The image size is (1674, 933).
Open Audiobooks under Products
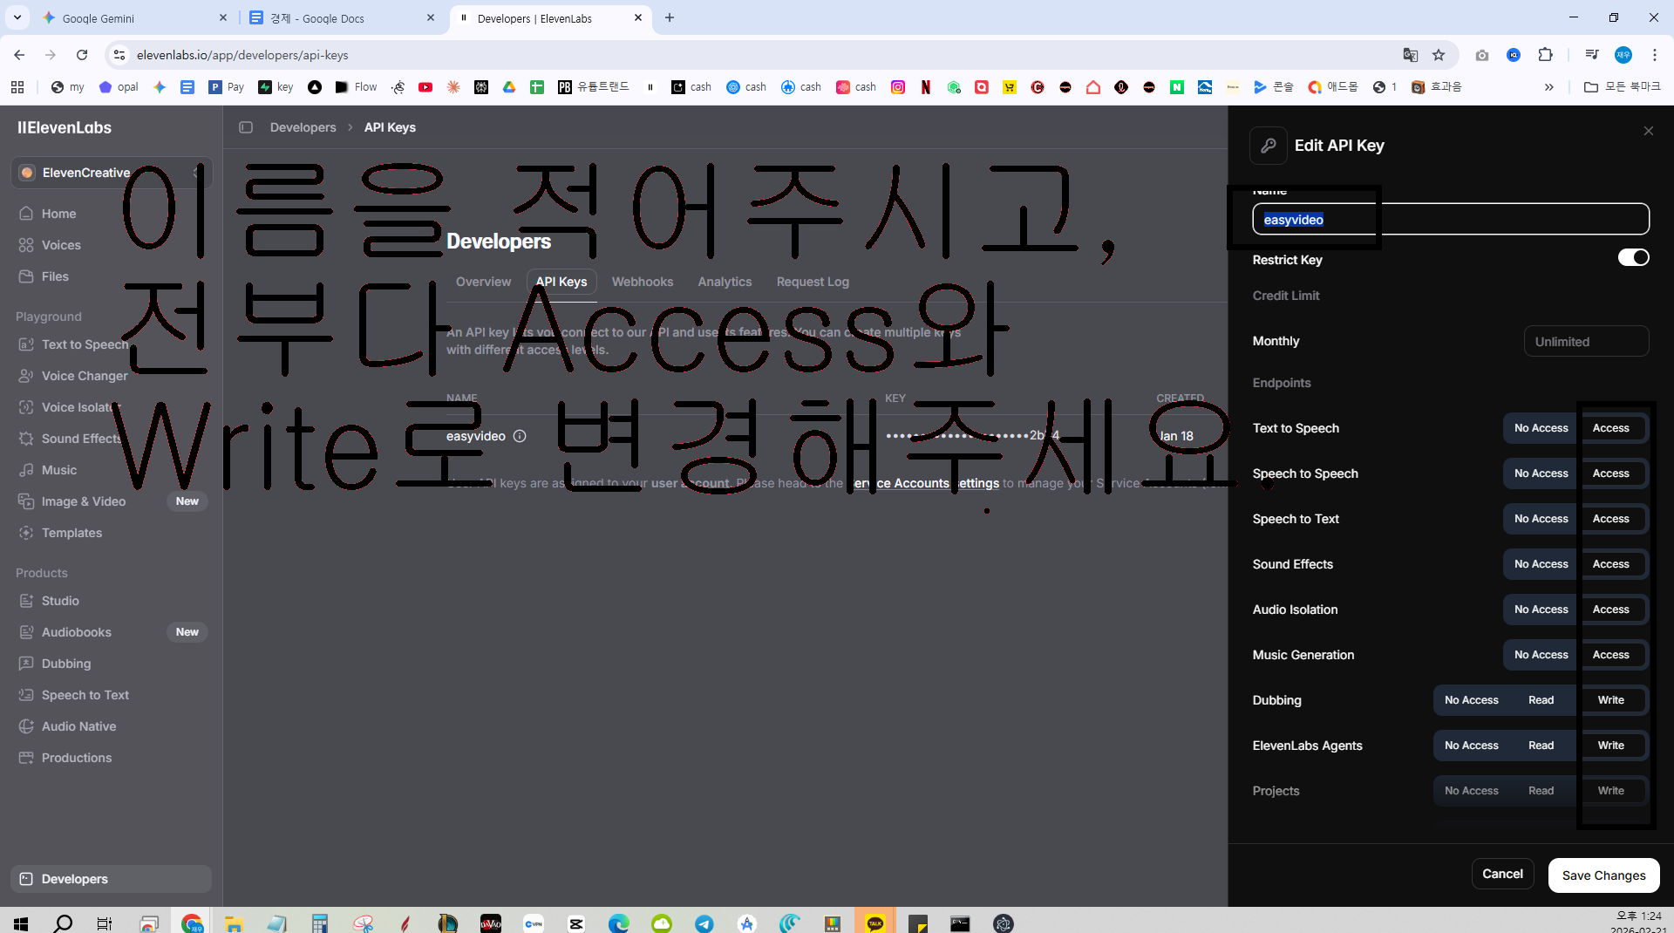(77, 632)
